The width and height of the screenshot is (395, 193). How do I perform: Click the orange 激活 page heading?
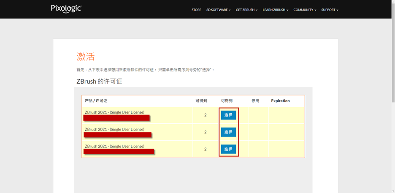(86, 57)
